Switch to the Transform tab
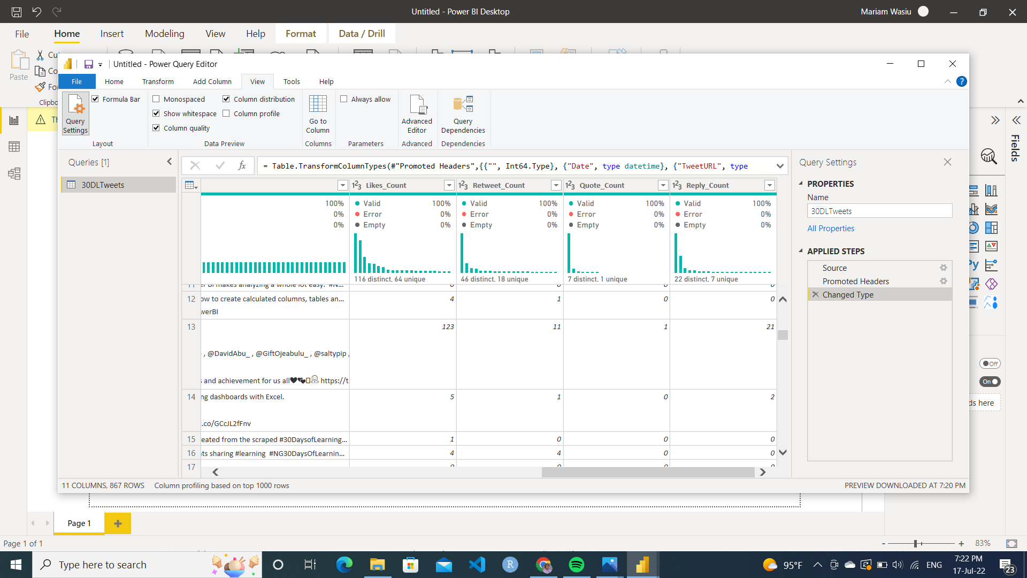 coord(158,81)
